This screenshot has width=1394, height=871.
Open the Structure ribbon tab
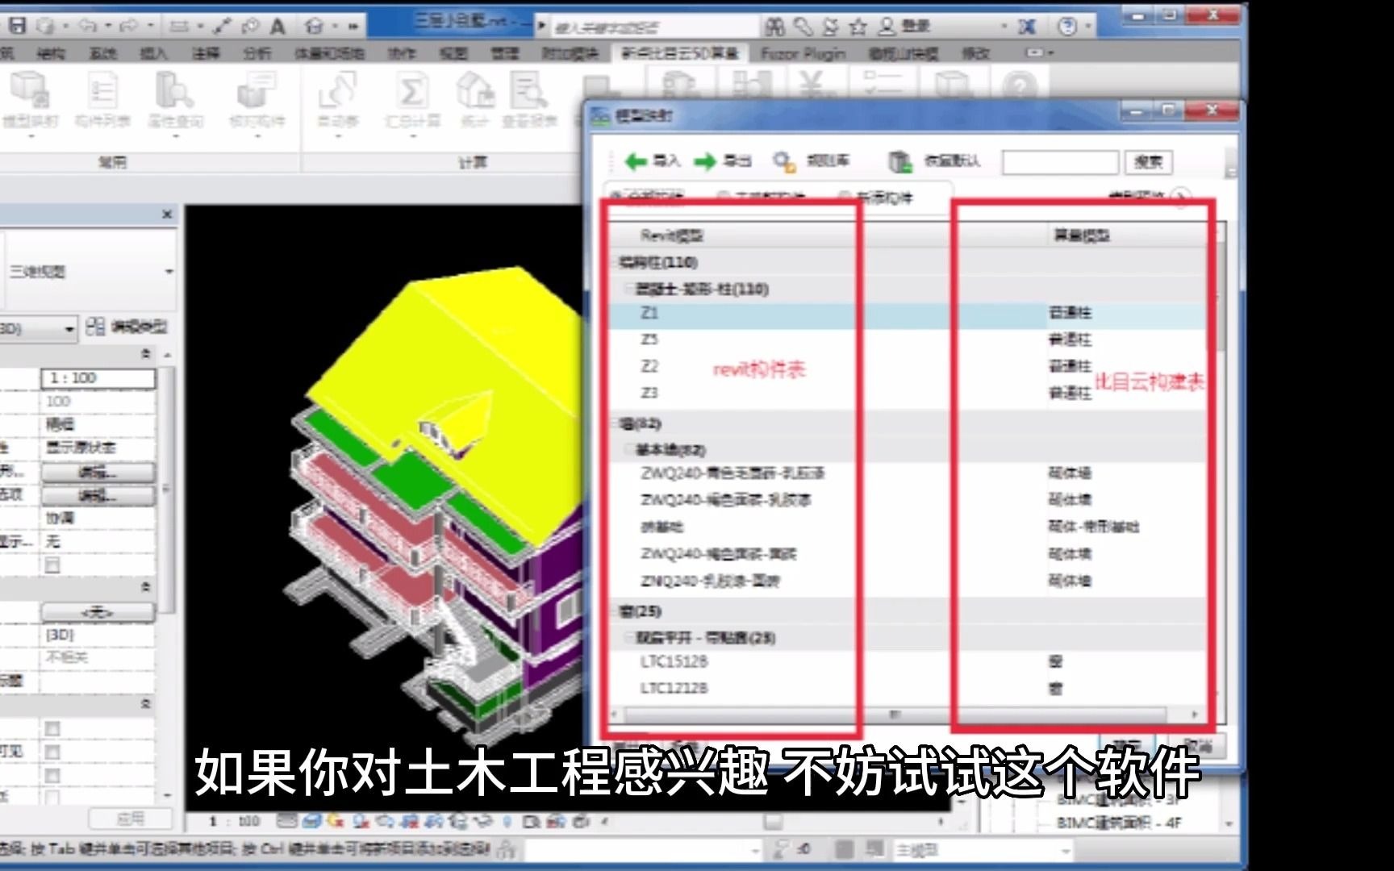pyautogui.click(x=50, y=54)
